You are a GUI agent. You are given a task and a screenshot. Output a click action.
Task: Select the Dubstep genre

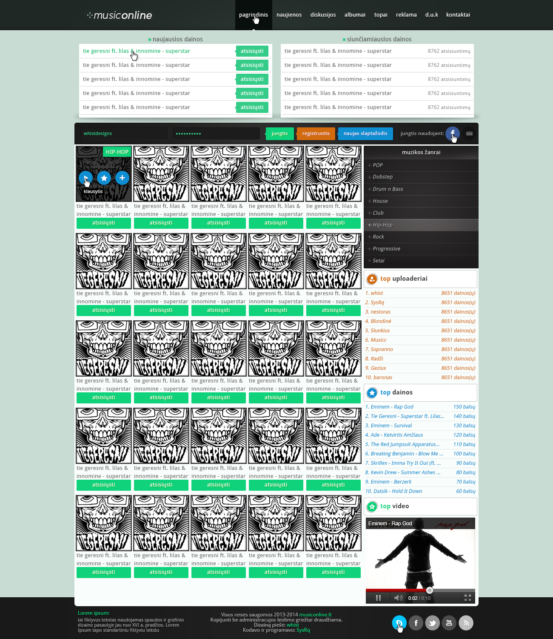click(421, 177)
